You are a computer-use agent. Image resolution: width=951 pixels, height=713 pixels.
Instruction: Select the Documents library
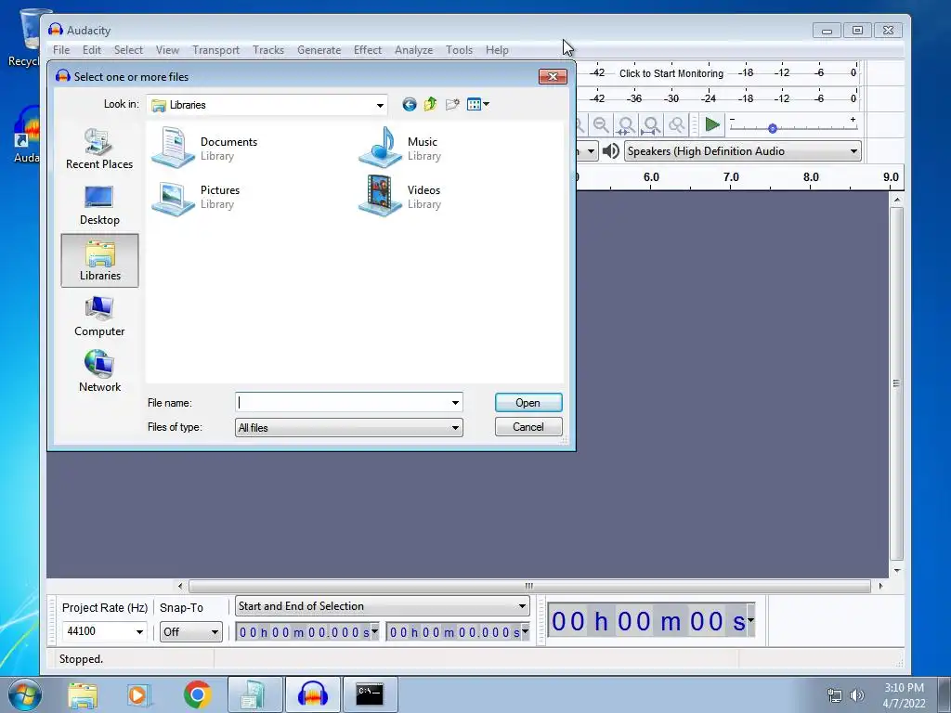205,148
